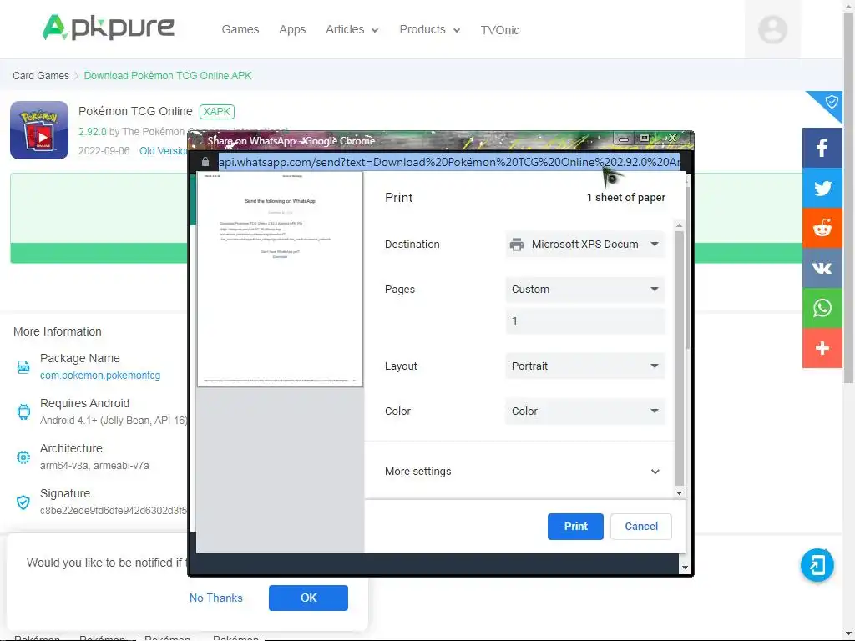Click the print settings scroll up arrow

[679, 225]
